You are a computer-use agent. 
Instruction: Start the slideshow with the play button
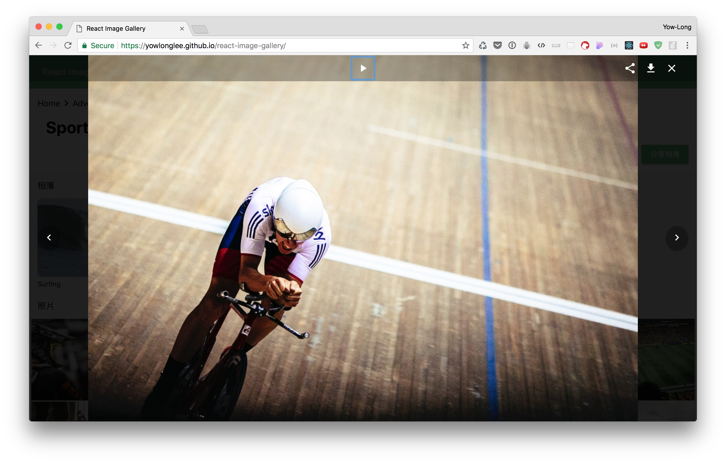[x=363, y=68]
